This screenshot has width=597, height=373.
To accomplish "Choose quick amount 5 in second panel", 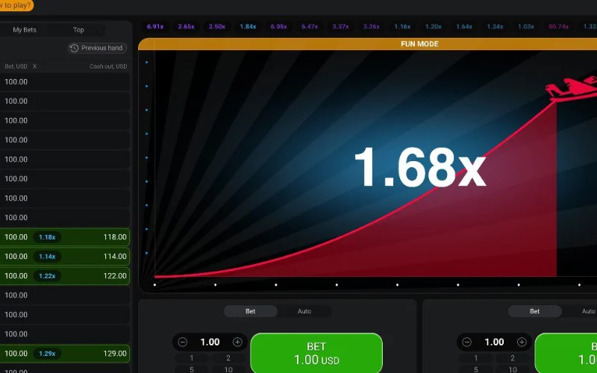I will click(475, 369).
